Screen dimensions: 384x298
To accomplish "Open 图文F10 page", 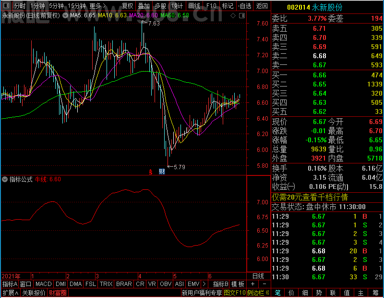I will coord(235,293).
